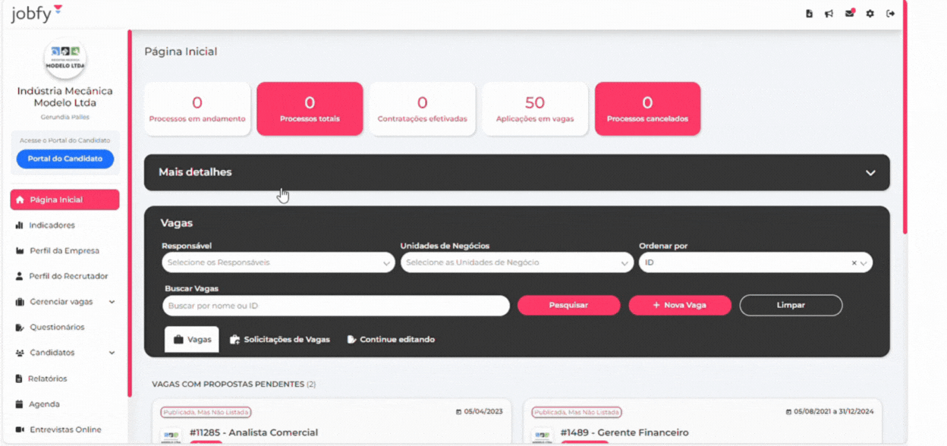Open the mail messages icon
The width and height of the screenshot is (947, 446).
coord(849,14)
